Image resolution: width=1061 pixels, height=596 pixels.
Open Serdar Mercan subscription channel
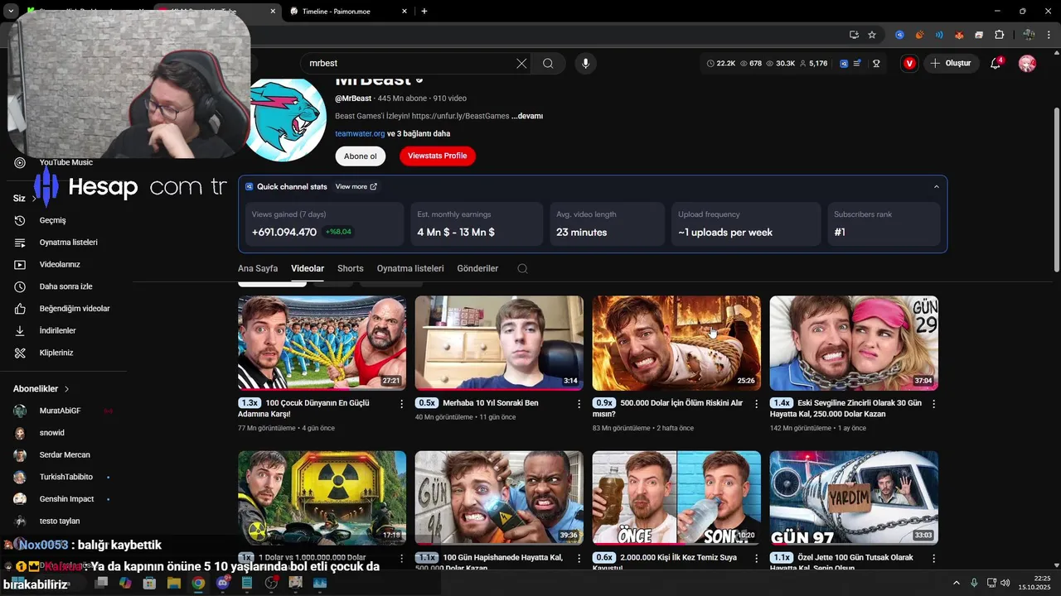coord(63,454)
